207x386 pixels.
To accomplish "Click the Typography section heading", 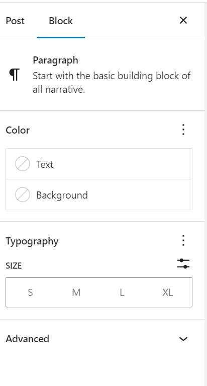I will [32, 241].
